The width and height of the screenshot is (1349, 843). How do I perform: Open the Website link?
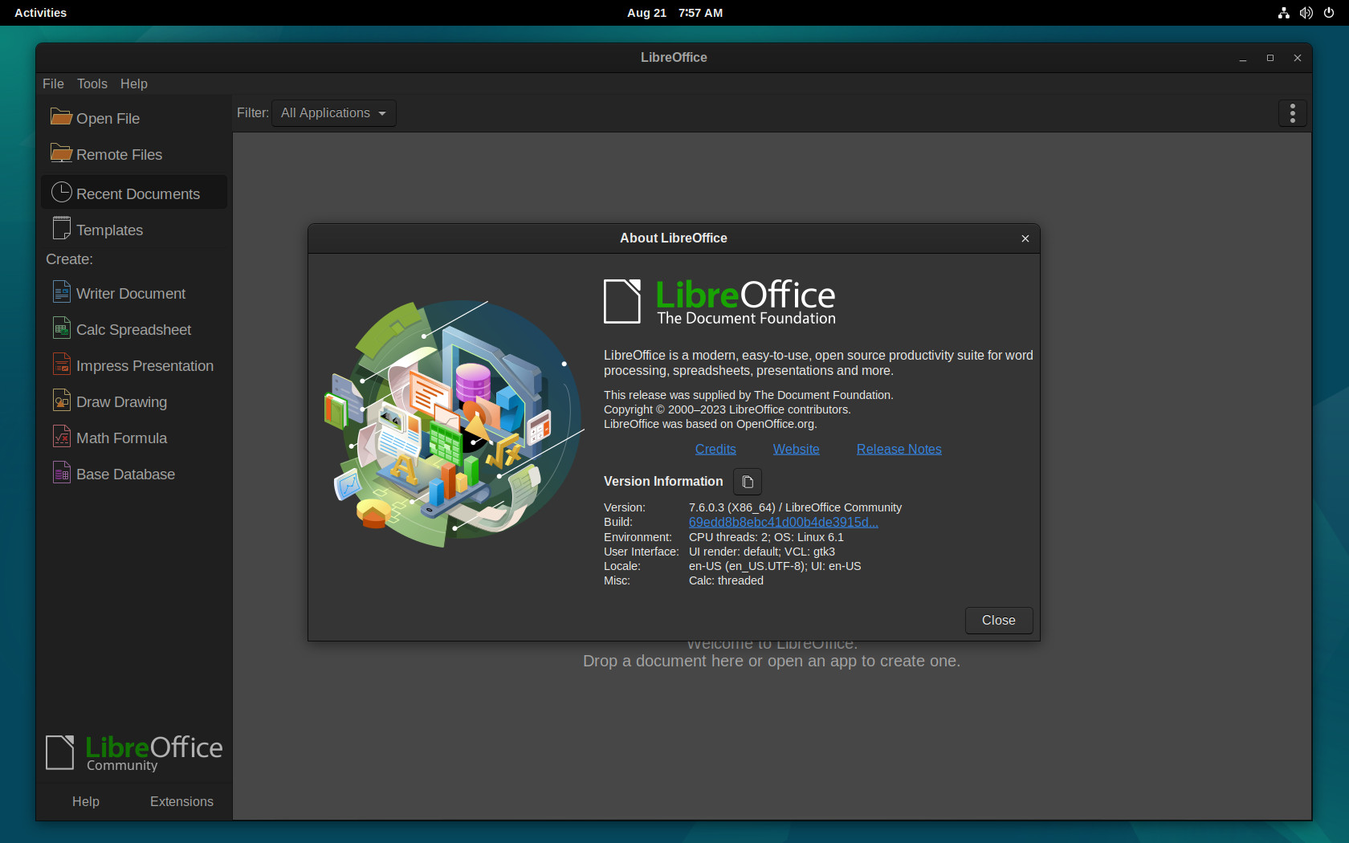[x=797, y=449]
